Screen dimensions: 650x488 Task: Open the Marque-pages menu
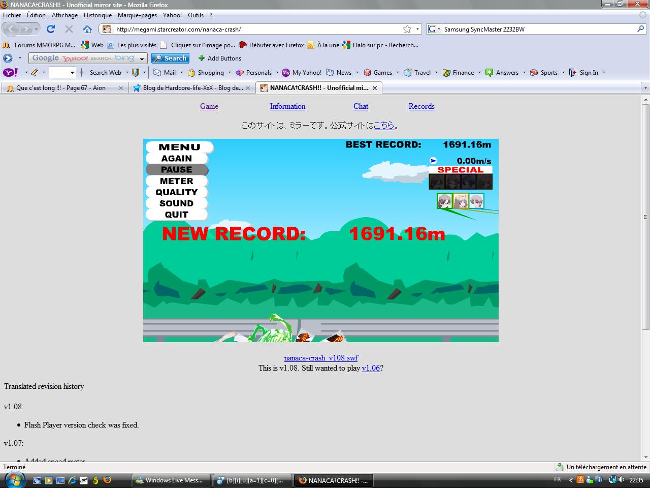[137, 15]
